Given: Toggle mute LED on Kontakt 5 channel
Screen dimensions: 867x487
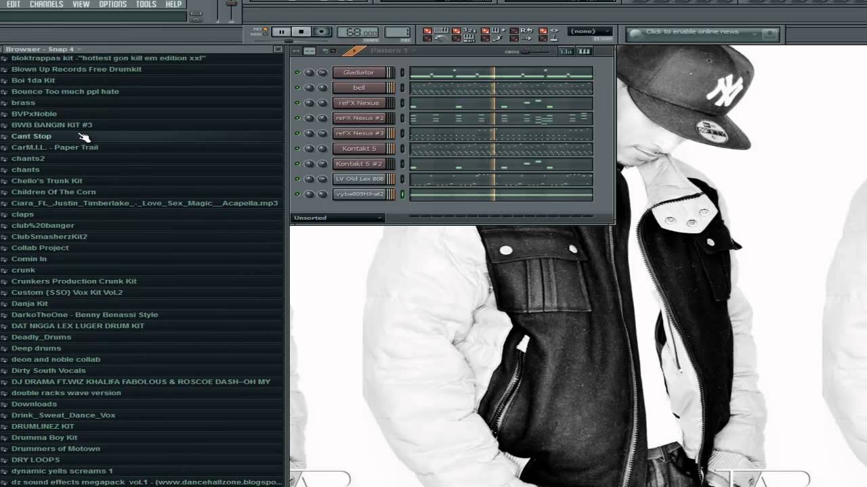Looking at the screenshot, I should tap(297, 149).
